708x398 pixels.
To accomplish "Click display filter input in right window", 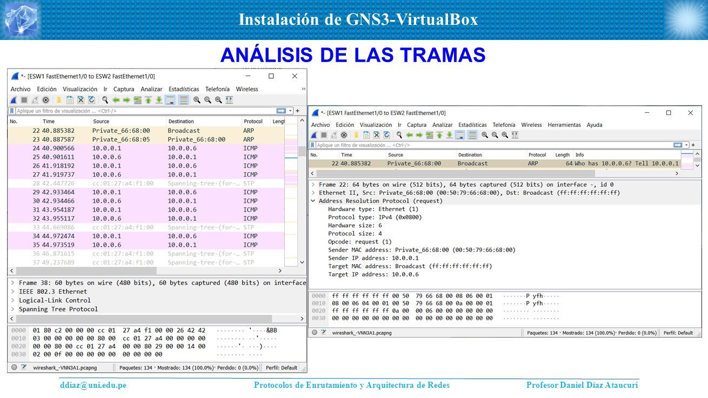I will (x=493, y=145).
